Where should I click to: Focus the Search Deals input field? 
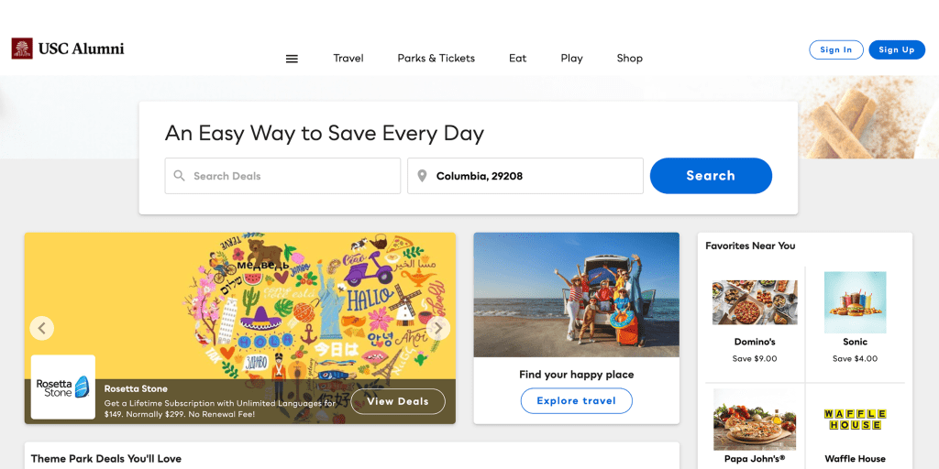point(282,176)
